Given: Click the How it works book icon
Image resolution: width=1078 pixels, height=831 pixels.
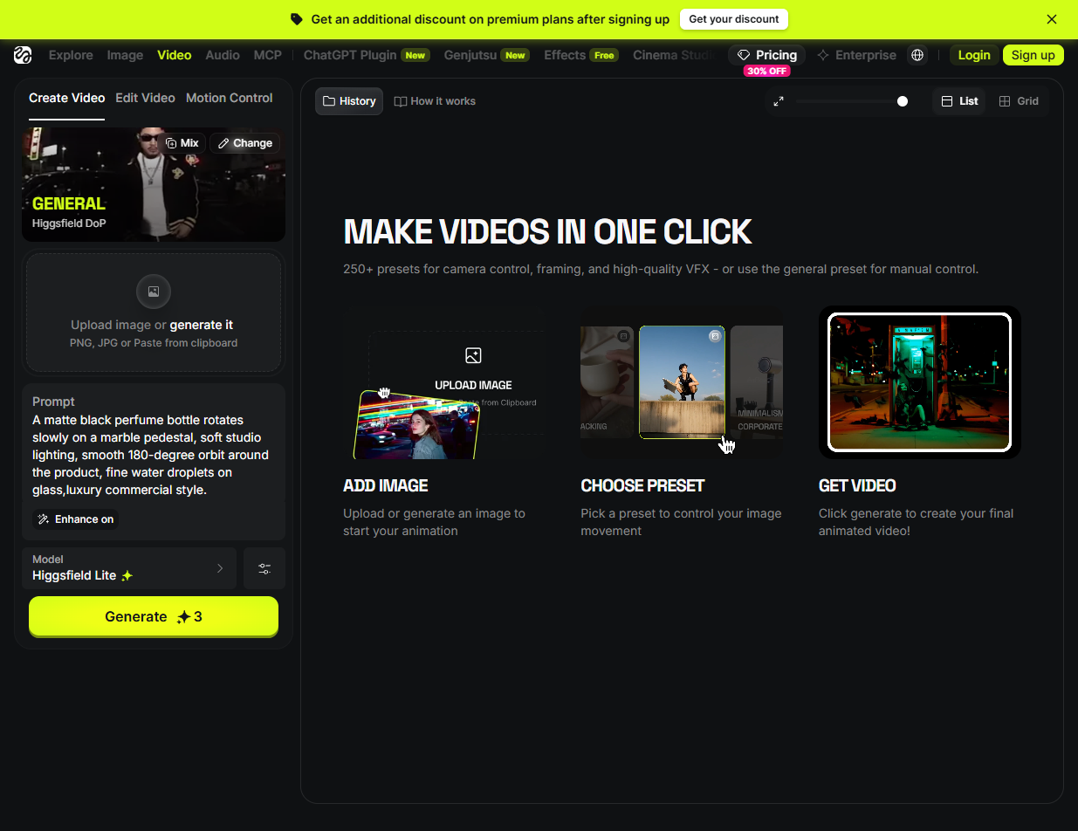Looking at the screenshot, I should (401, 101).
